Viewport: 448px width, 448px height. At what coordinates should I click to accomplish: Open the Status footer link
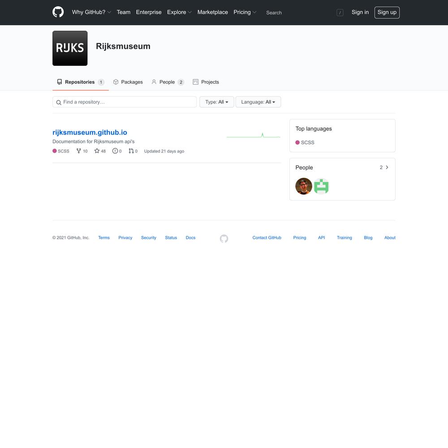(x=171, y=238)
